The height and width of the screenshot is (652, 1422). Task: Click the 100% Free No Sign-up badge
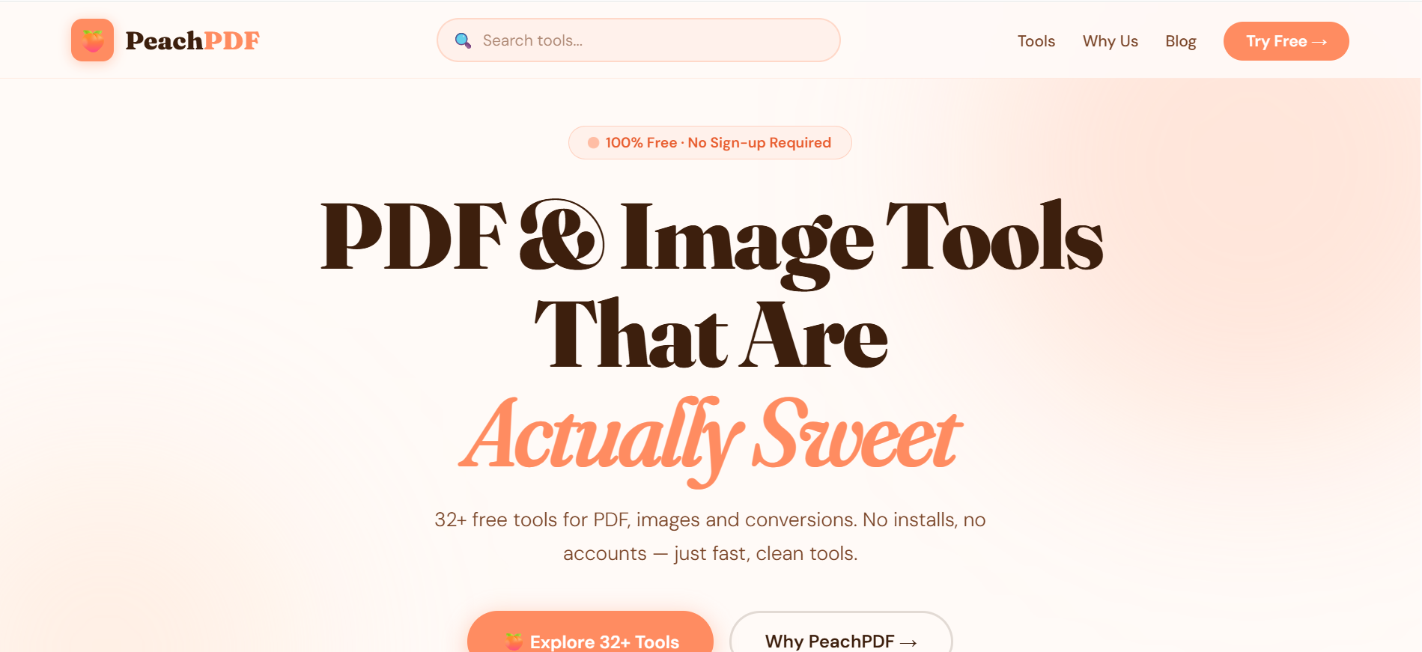tap(710, 142)
